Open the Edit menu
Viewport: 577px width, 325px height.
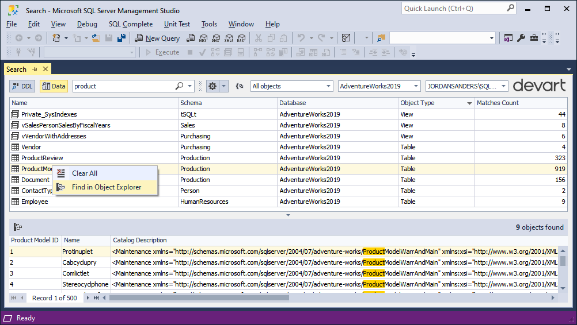pyautogui.click(x=34, y=24)
